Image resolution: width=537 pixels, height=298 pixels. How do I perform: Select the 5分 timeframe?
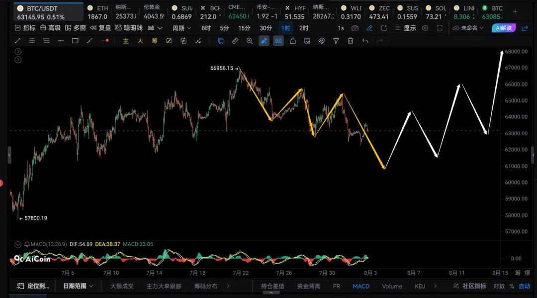[x=224, y=28]
